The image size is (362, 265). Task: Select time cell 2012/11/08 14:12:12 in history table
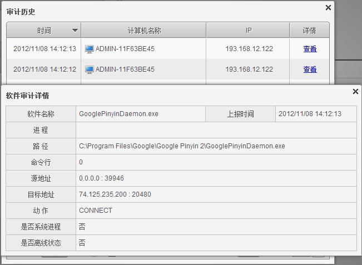tap(44, 69)
